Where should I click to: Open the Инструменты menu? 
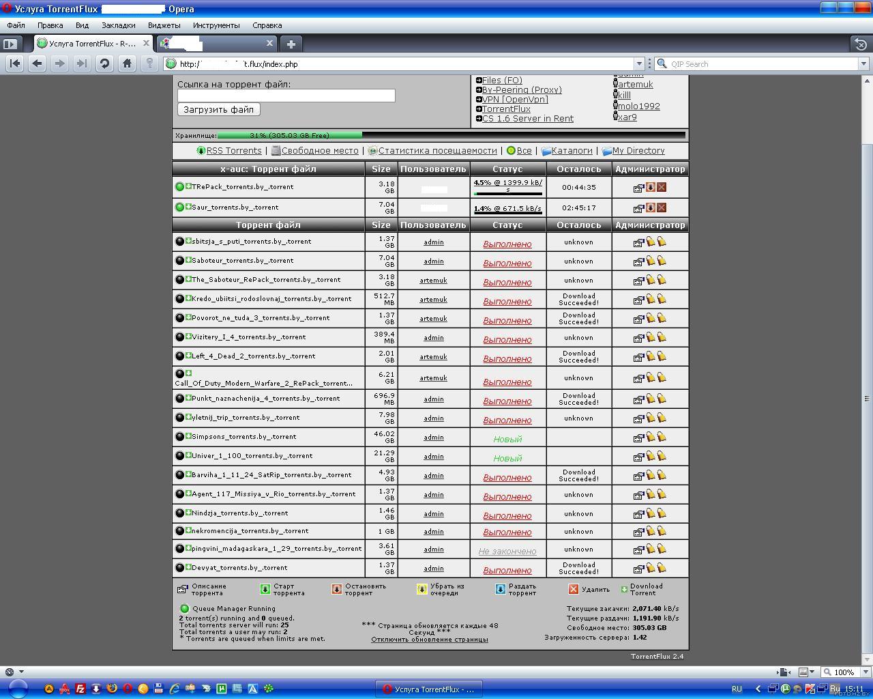[x=216, y=25]
